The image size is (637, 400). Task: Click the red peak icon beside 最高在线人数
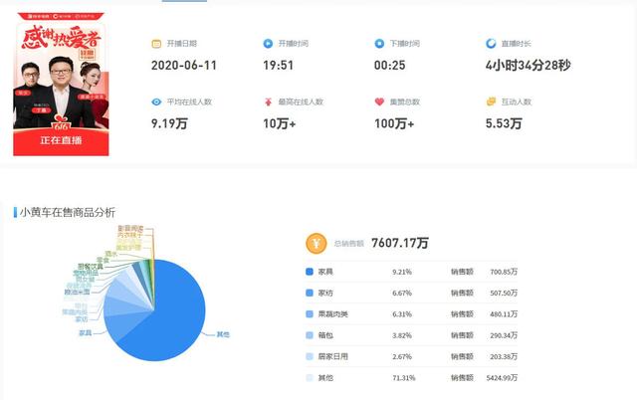click(268, 101)
